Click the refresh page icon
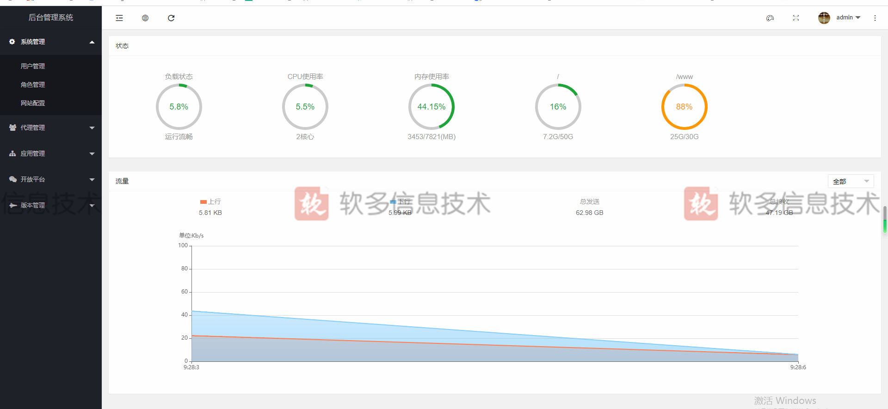Screen dimensions: 888x409 click(x=171, y=18)
